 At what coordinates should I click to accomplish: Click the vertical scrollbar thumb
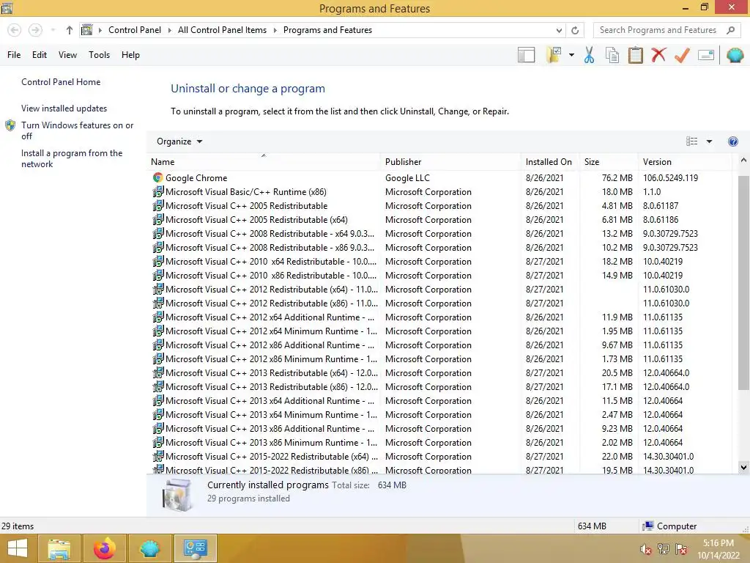click(743, 282)
